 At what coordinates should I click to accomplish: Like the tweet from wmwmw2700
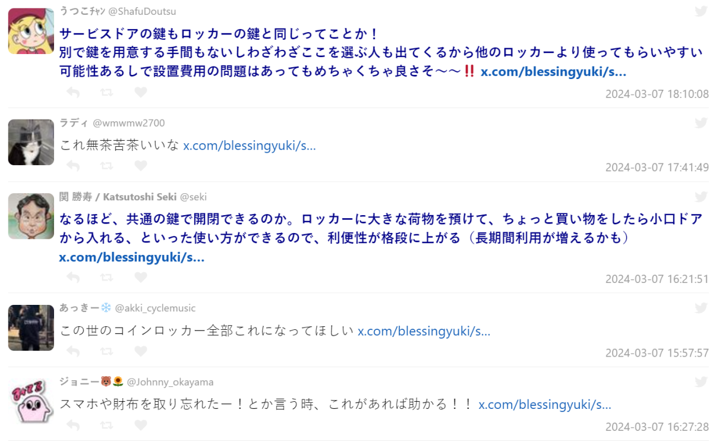140,166
